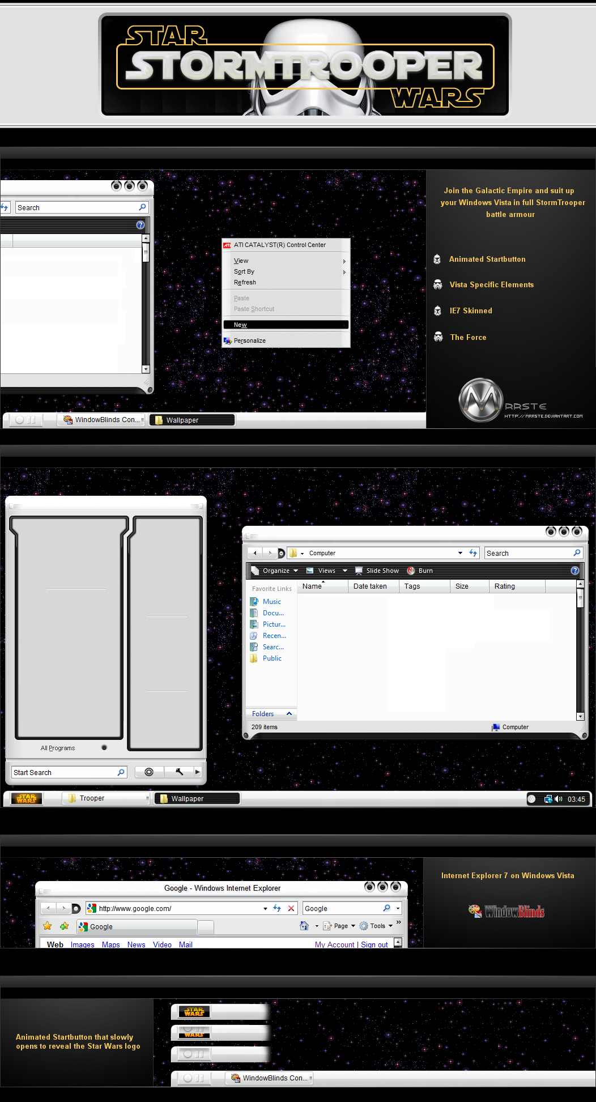Click the Back arrow in the Computer window
Viewport: 596px width, 1102px height.
[x=255, y=553]
